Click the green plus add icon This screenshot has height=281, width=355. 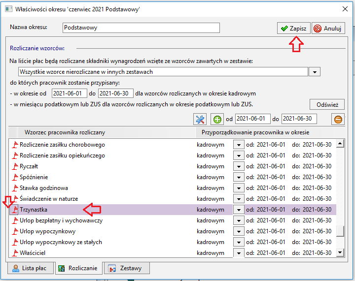[x=217, y=119]
